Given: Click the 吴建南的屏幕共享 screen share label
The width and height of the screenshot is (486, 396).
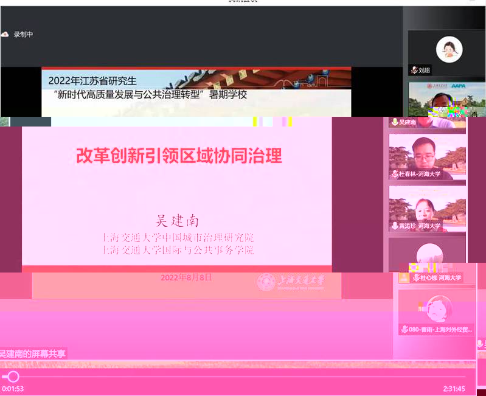Looking at the screenshot, I should click(33, 353).
